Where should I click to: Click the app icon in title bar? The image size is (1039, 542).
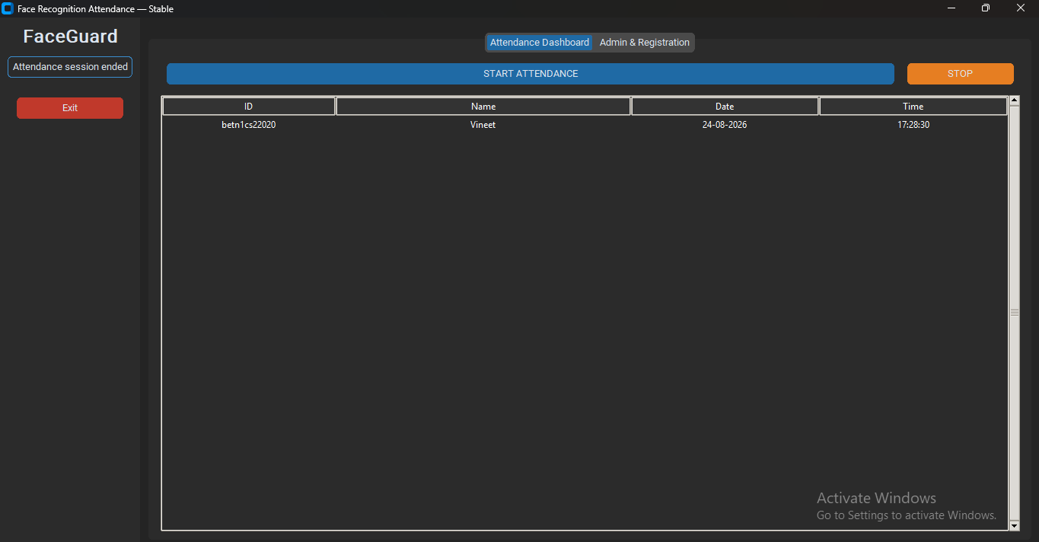coord(8,8)
